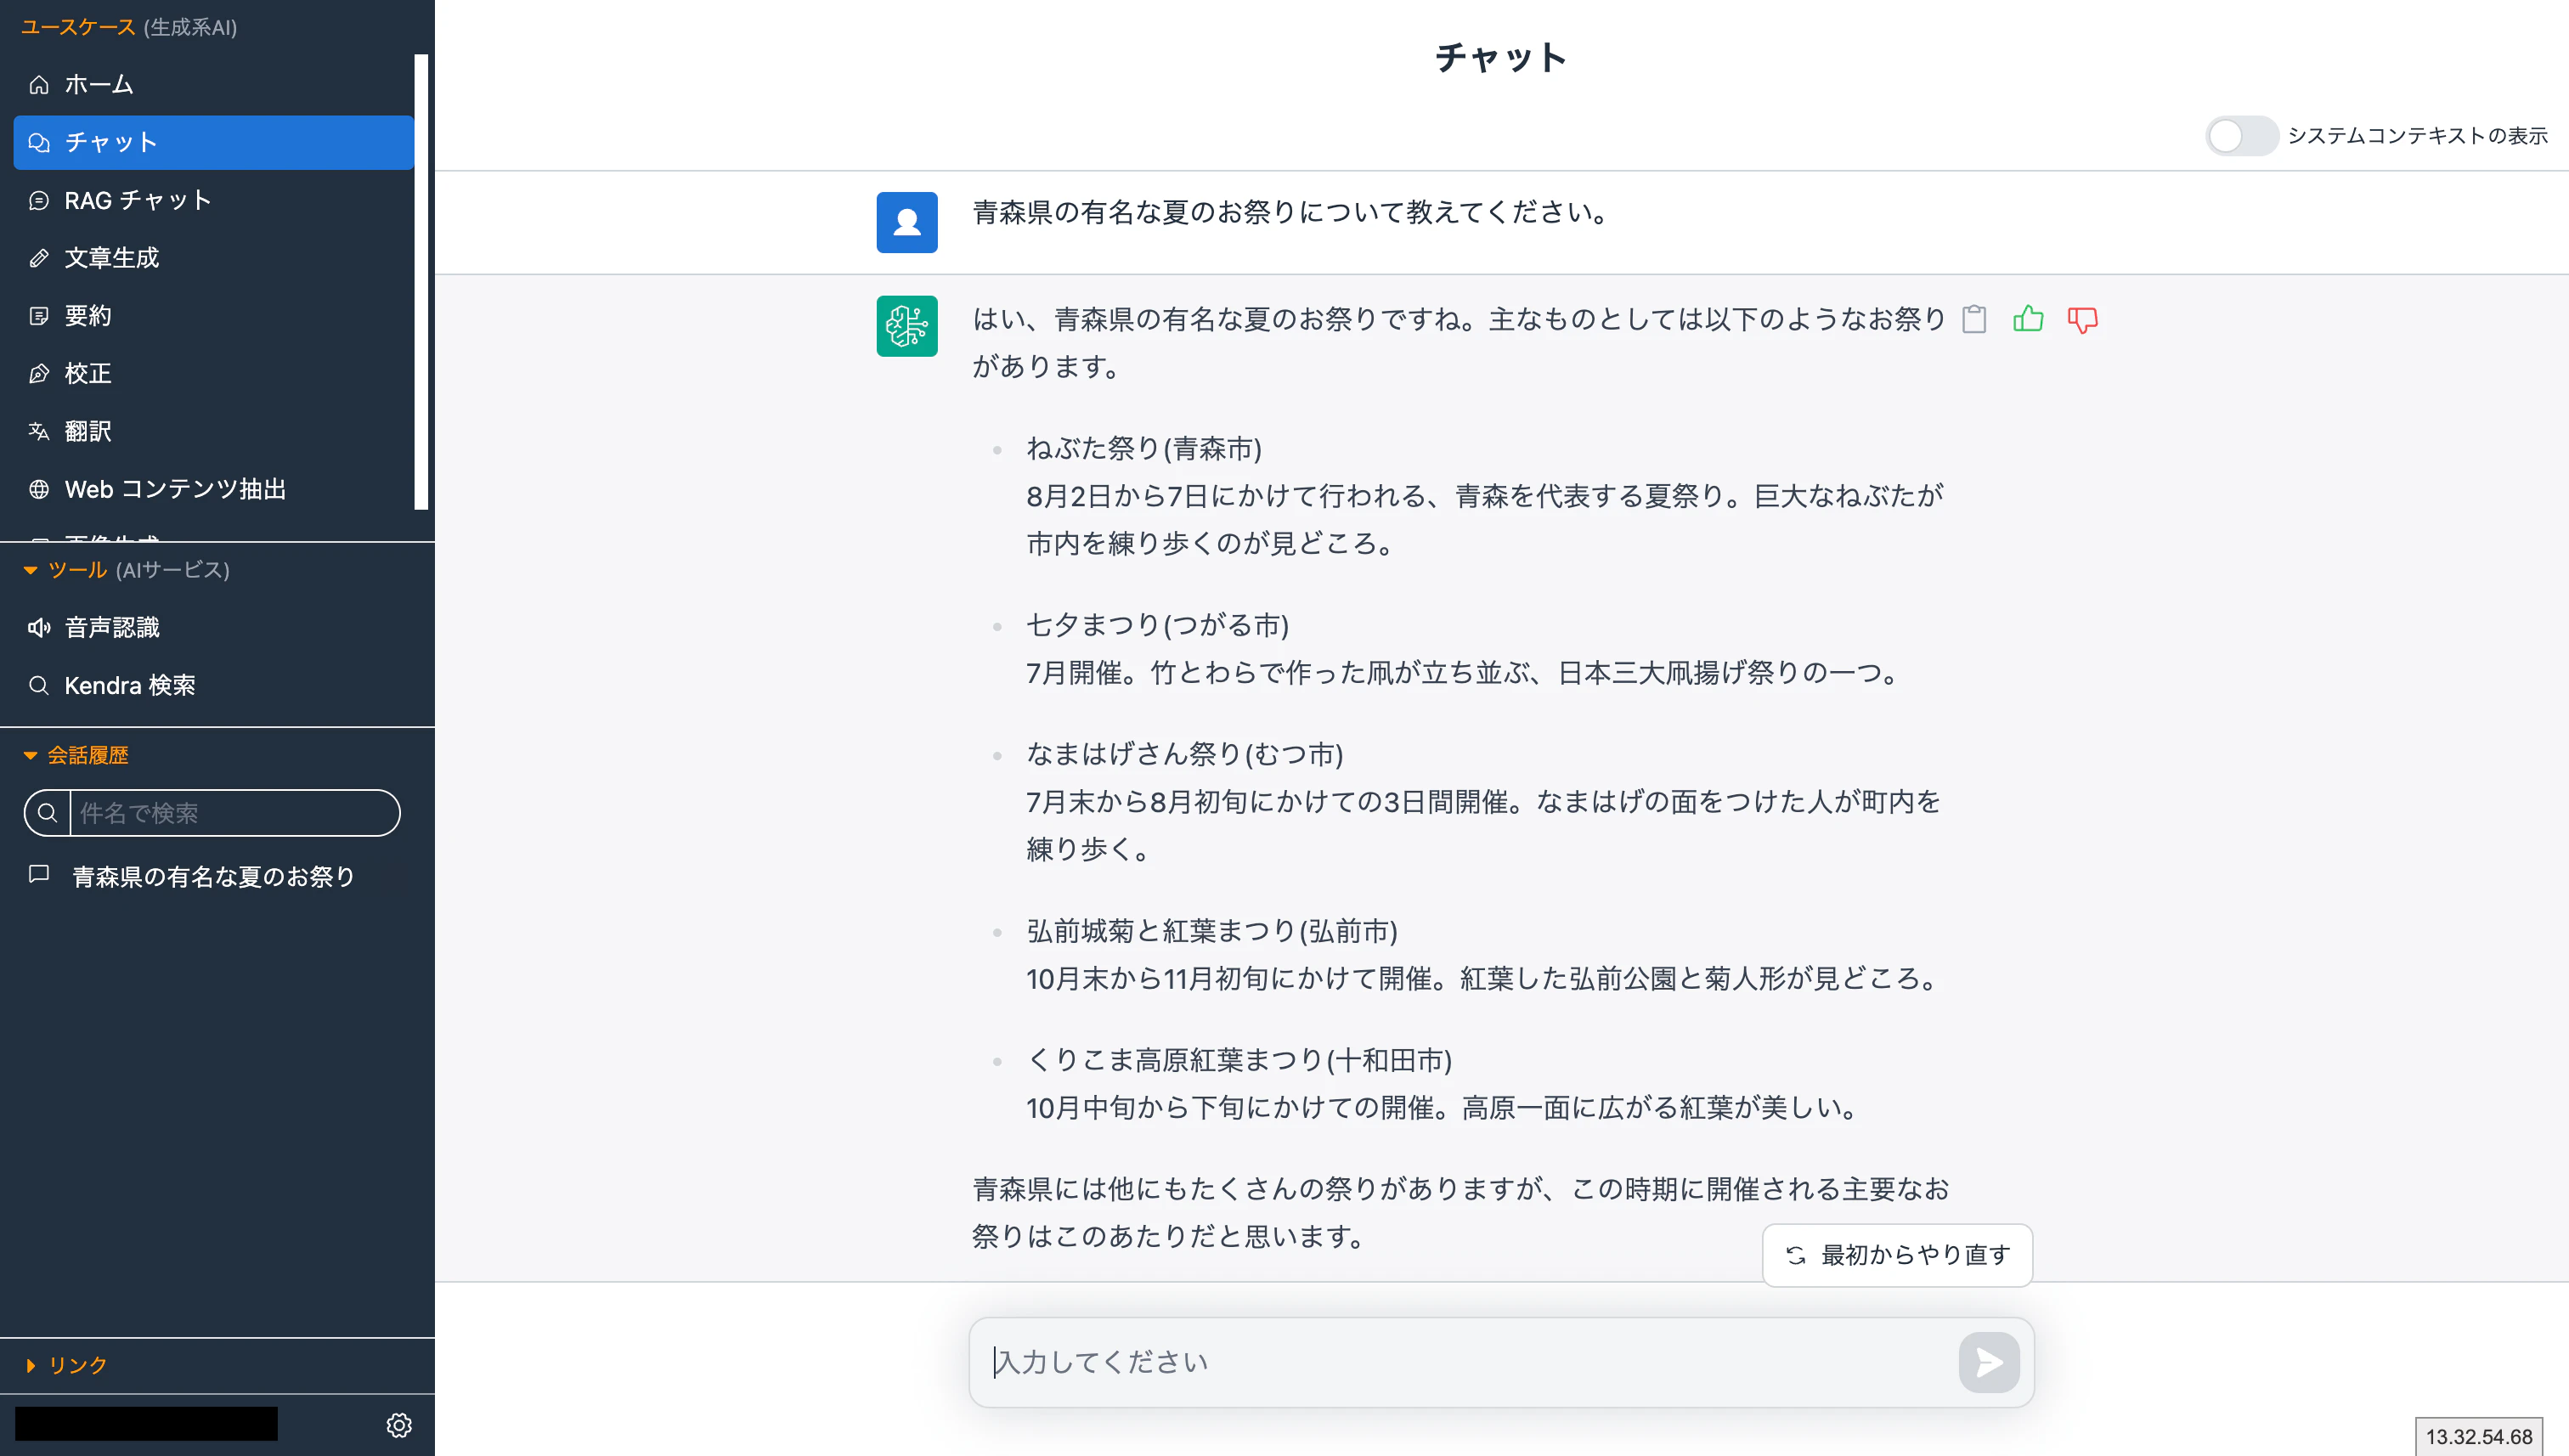
Task: Click the ユースケース (生成系AI) header
Action: click(x=129, y=27)
